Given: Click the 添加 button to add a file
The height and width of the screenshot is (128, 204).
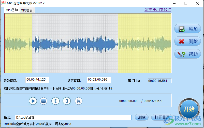Looking at the screenshot, I should pyautogui.click(x=187, y=29).
